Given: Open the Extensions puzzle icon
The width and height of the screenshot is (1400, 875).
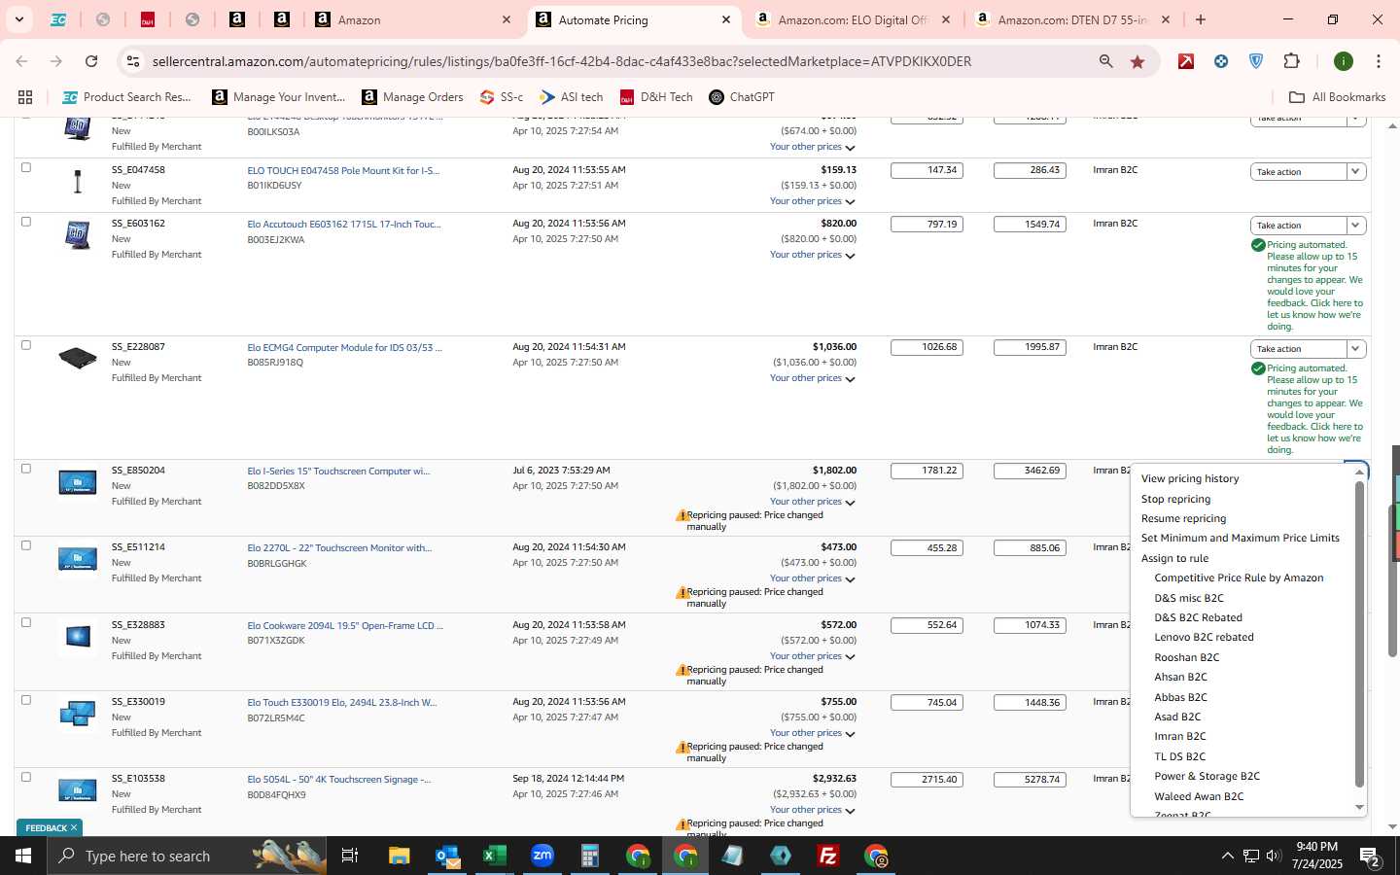Looking at the screenshot, I should [x=1291, y=61].
